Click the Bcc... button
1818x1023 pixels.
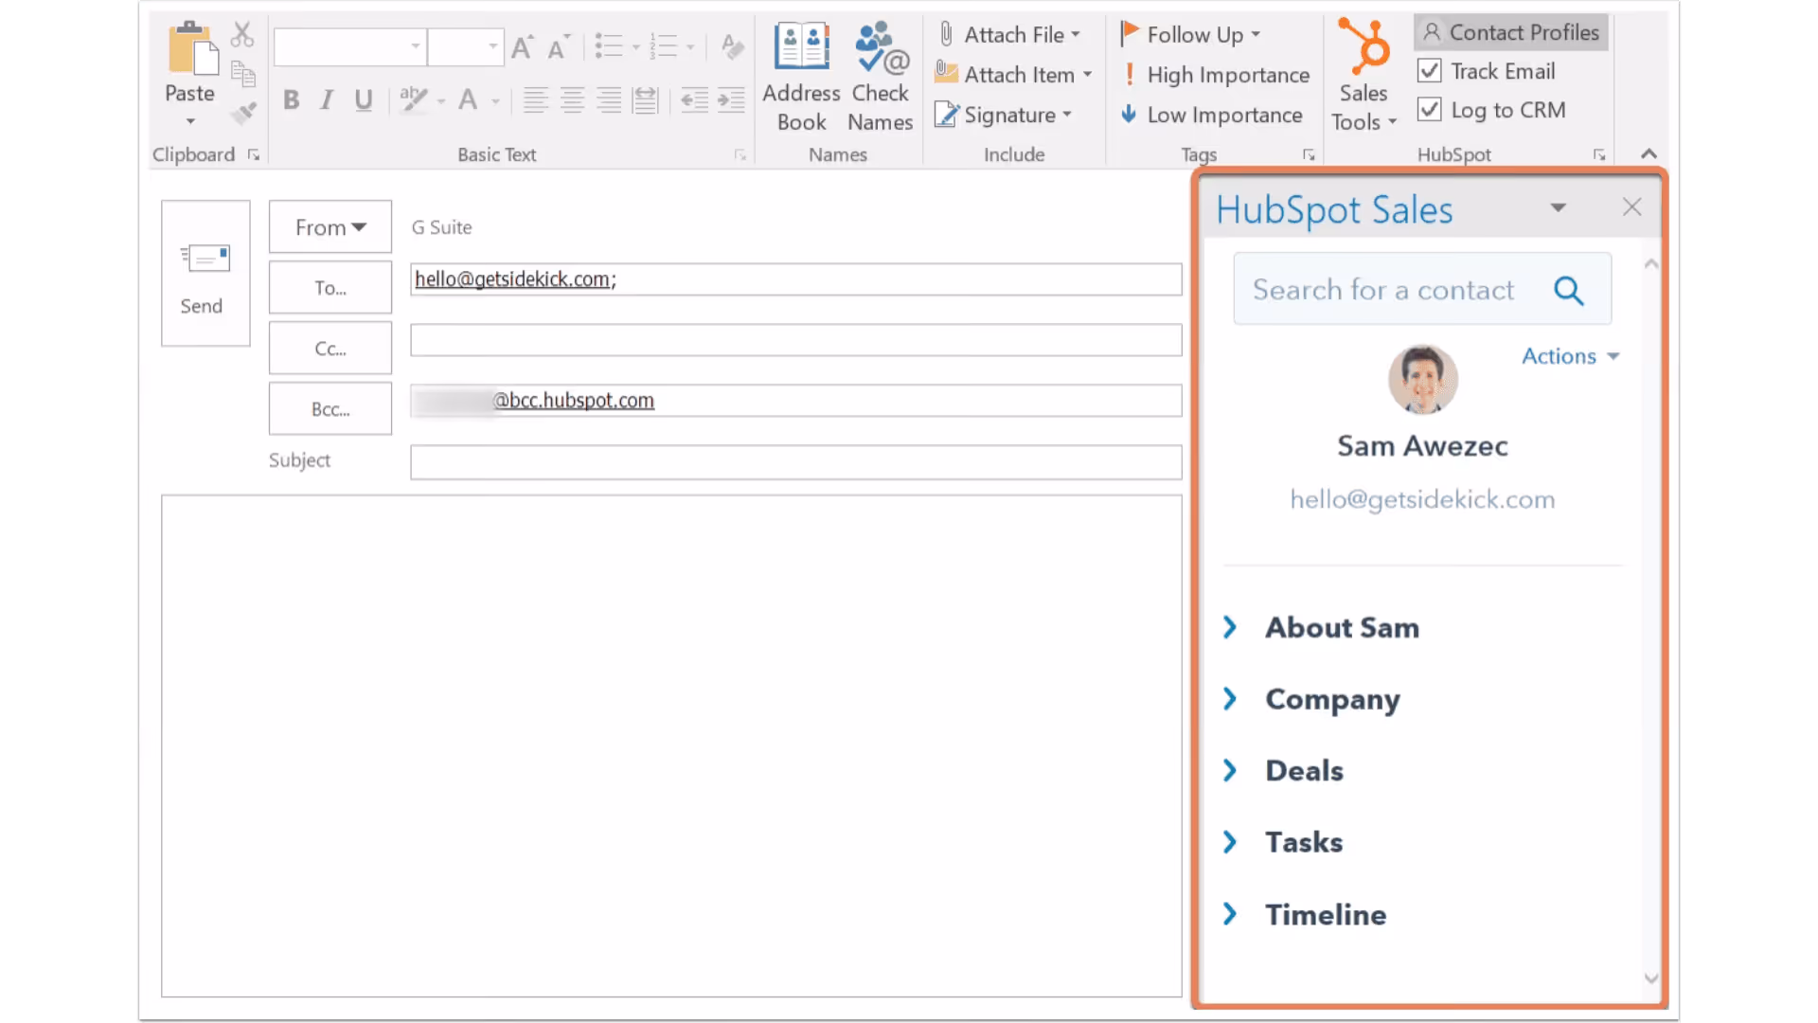tap(330, 409)
